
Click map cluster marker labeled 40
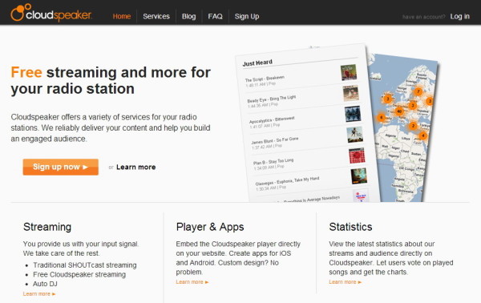click(x=399, y=111)
